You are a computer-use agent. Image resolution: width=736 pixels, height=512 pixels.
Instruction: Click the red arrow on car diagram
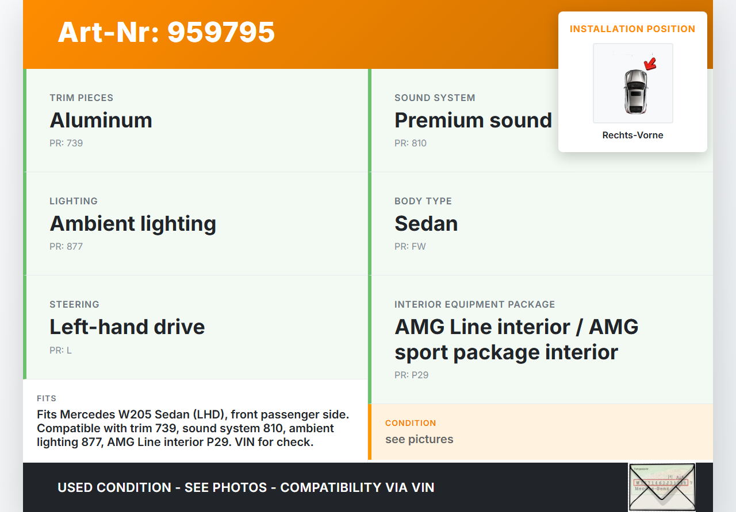point(650,64)
